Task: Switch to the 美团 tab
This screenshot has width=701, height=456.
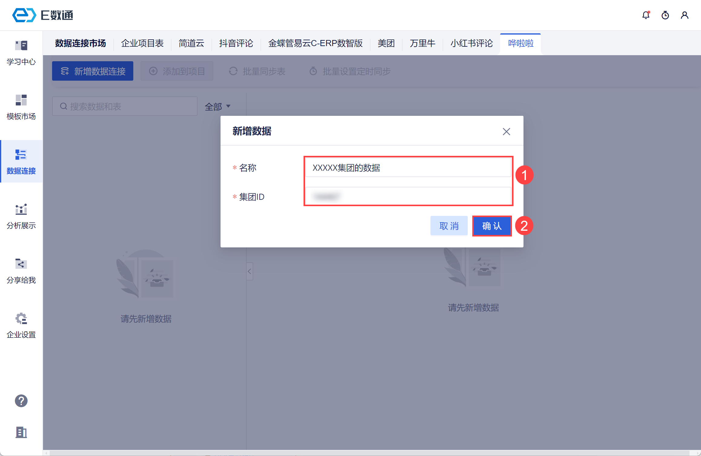Action: [386, 43]
